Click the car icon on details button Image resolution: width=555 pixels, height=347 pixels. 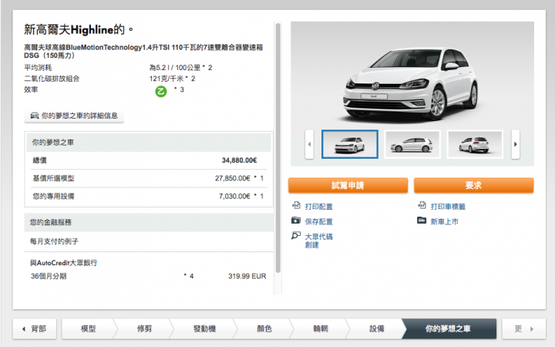(35, 116)
